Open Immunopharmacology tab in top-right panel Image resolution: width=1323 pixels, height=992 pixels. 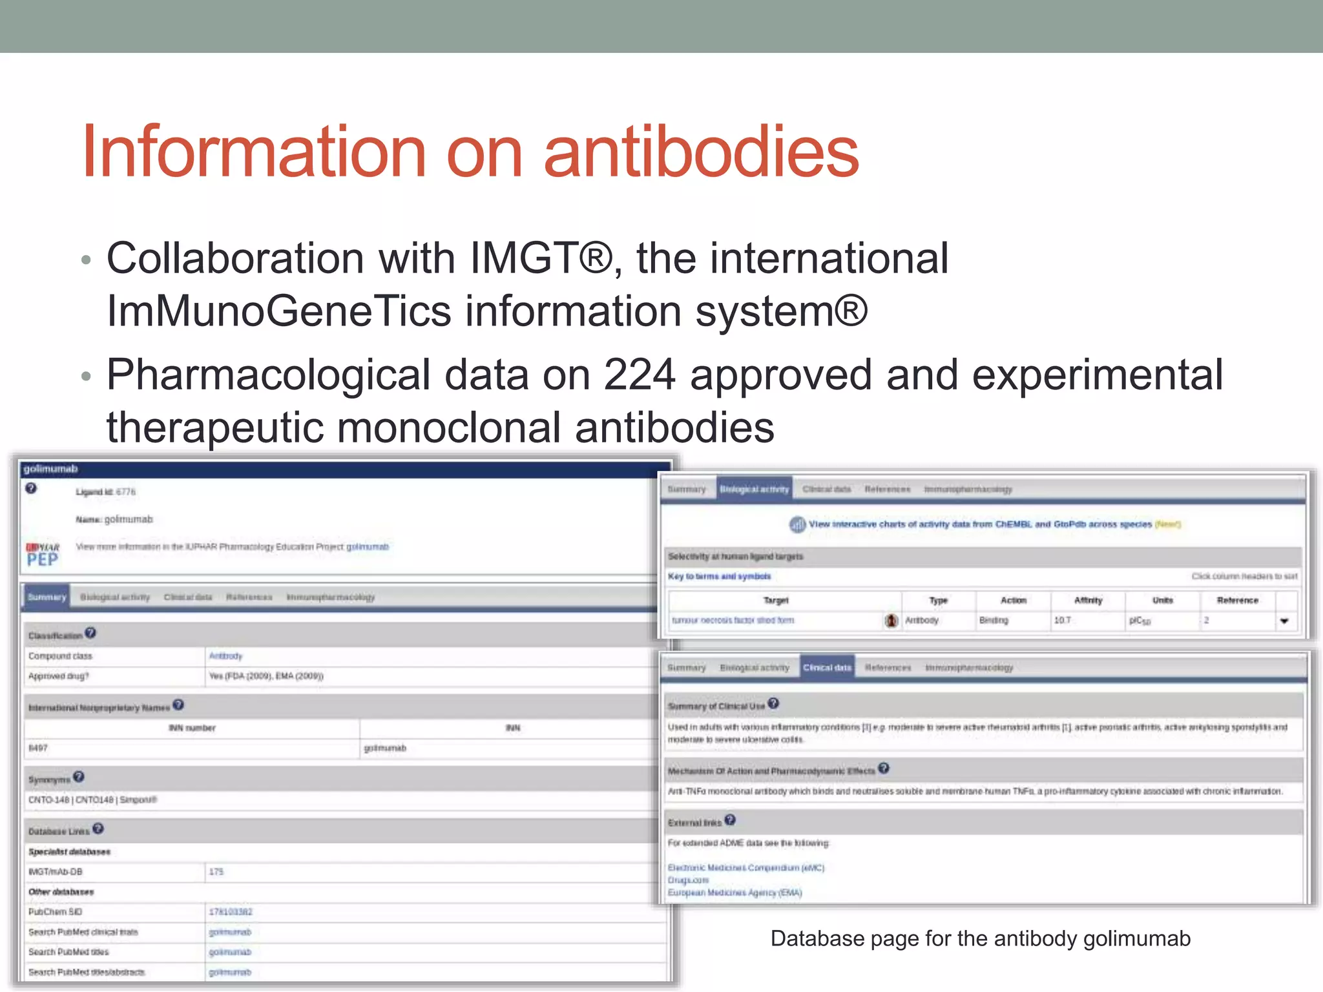pos(968,490)
